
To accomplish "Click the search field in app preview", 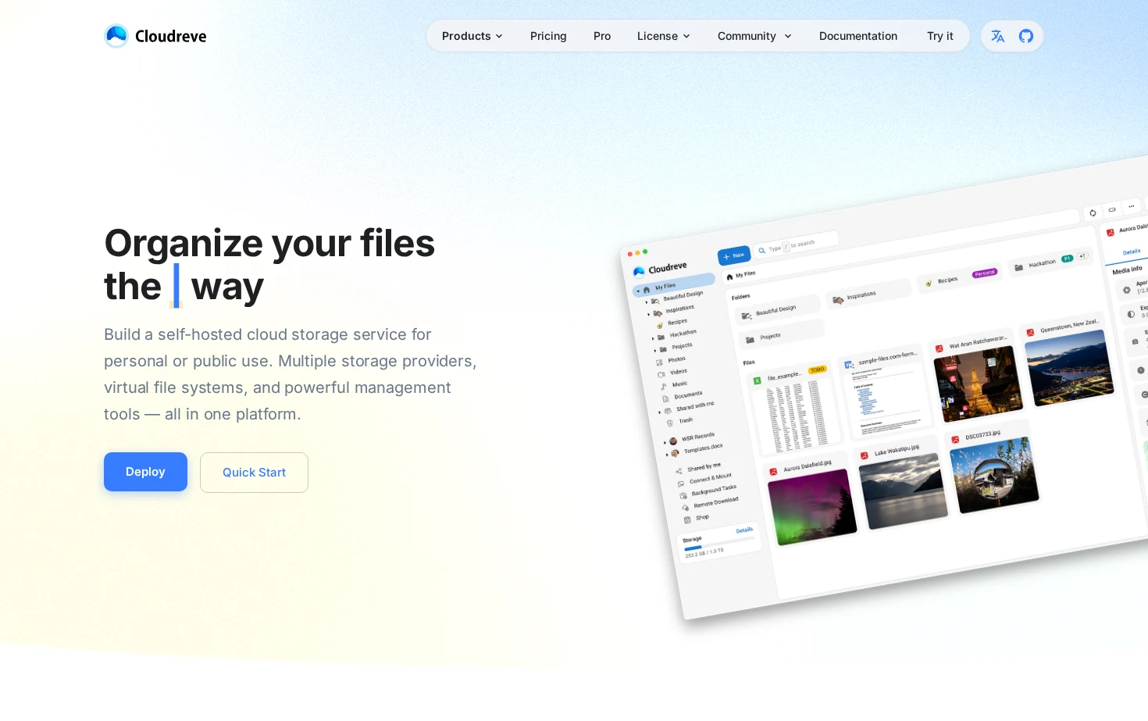I will (797, 245).
